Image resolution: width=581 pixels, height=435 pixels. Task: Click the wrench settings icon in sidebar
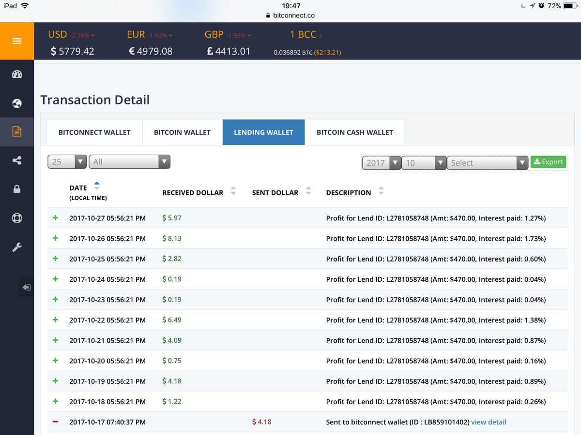(x=17, y=247)
